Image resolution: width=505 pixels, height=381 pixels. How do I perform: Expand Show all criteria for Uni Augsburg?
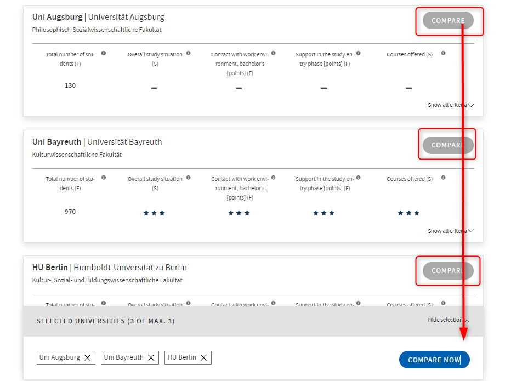click(451, 105)
